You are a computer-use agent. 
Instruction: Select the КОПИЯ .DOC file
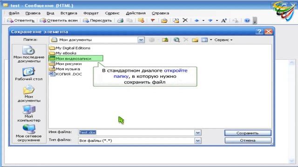click(x=66, y=74)
